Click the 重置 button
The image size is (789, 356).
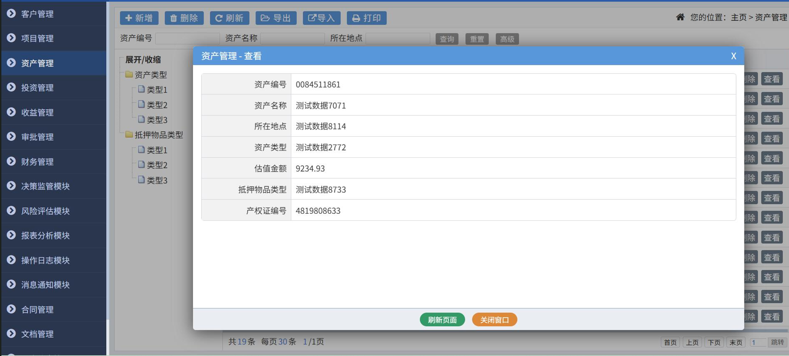point(477,39)
